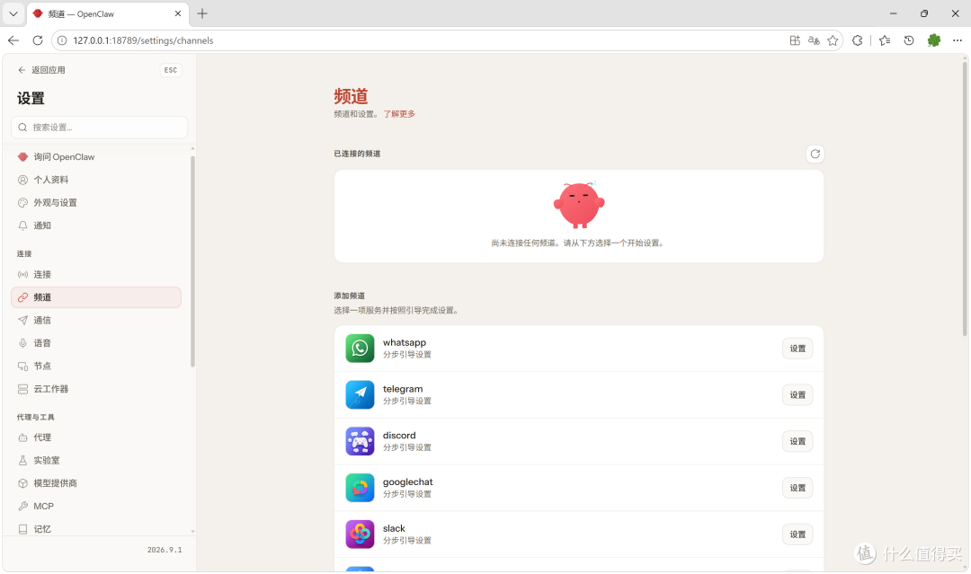Click 设置 button for googlechat

(797, 488)
